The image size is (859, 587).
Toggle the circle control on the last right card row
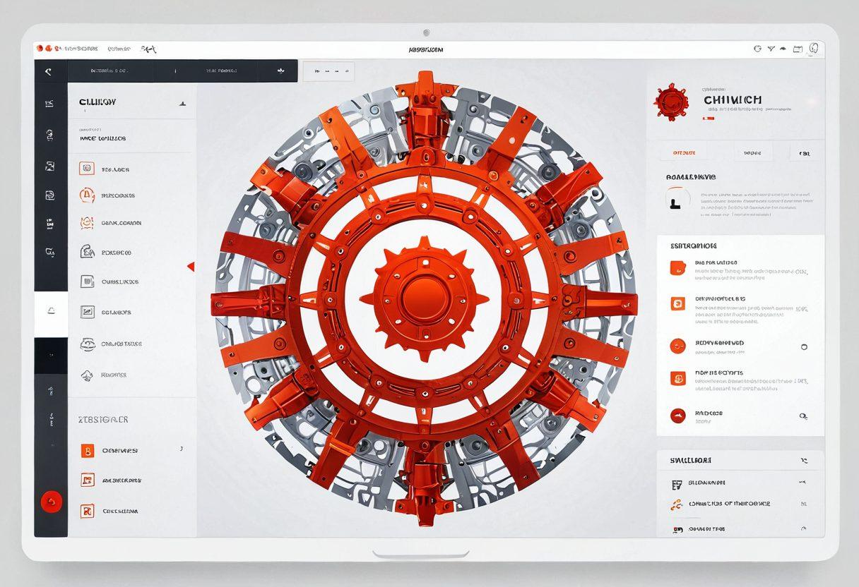803,416
